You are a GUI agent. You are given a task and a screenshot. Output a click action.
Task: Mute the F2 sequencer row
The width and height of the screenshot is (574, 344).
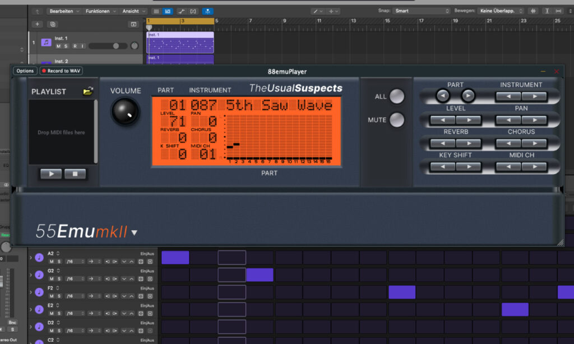[51, 296]
